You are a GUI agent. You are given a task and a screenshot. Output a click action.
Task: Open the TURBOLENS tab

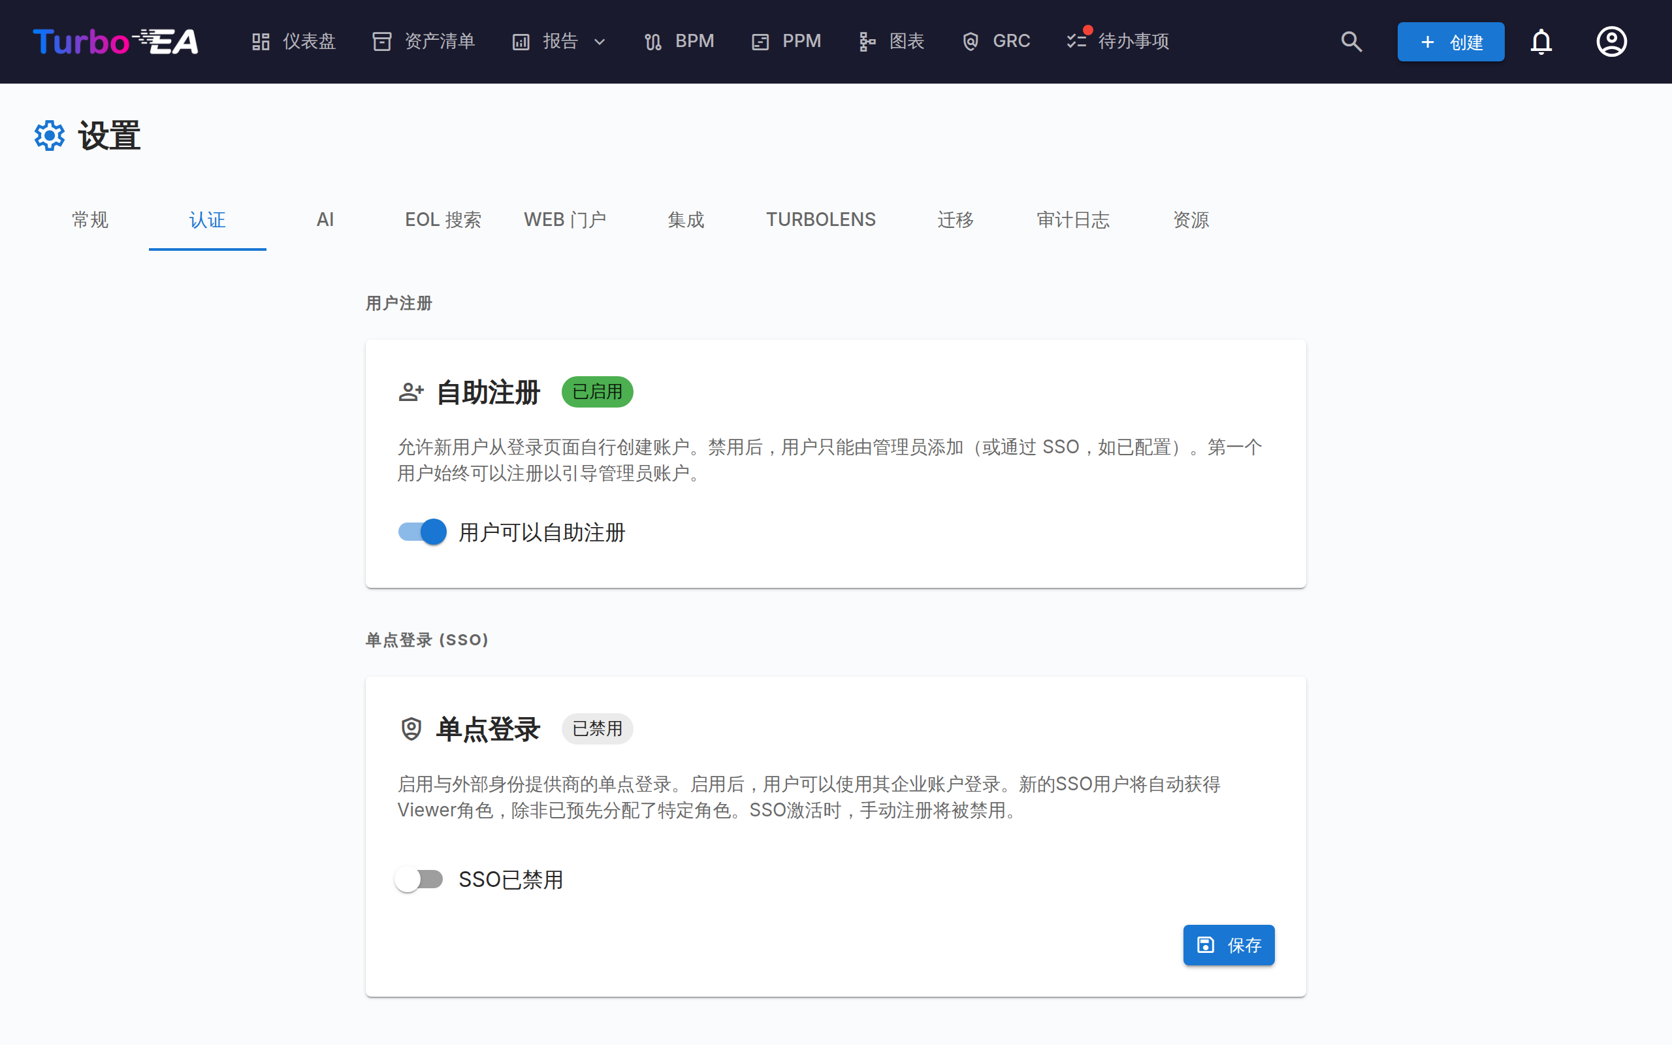(x=821, y=220)
